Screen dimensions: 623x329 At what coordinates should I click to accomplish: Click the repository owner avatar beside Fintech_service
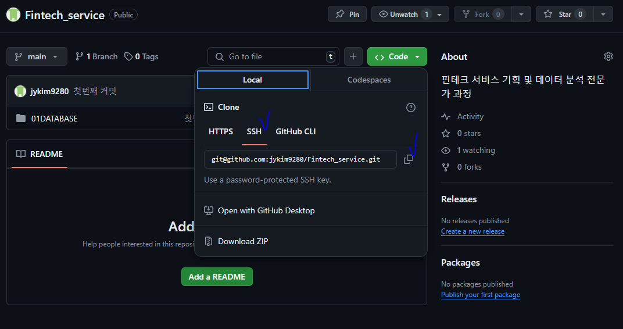13,15
